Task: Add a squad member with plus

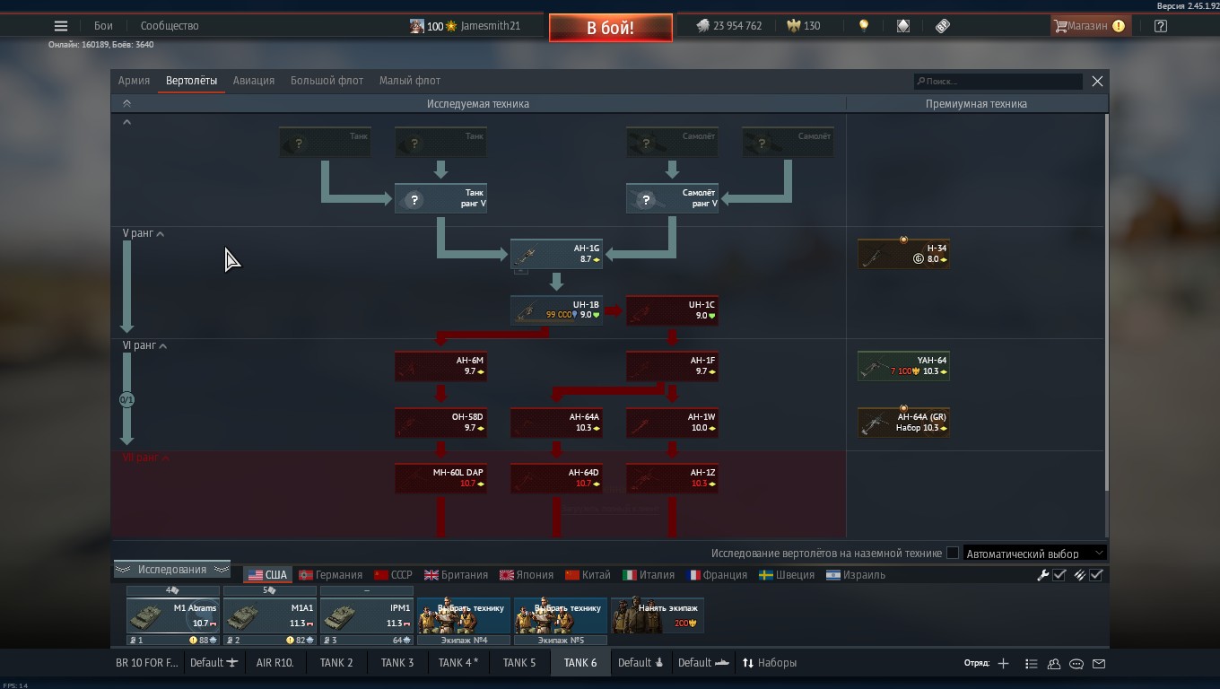Action: click(x=1003, y=664)
